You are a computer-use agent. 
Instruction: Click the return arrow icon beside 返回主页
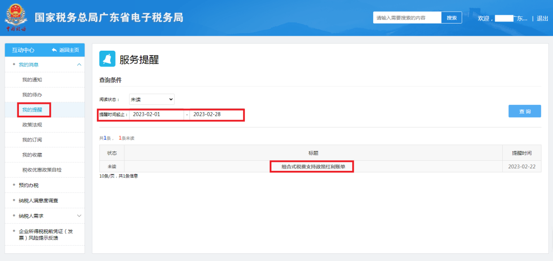[54, 50]
